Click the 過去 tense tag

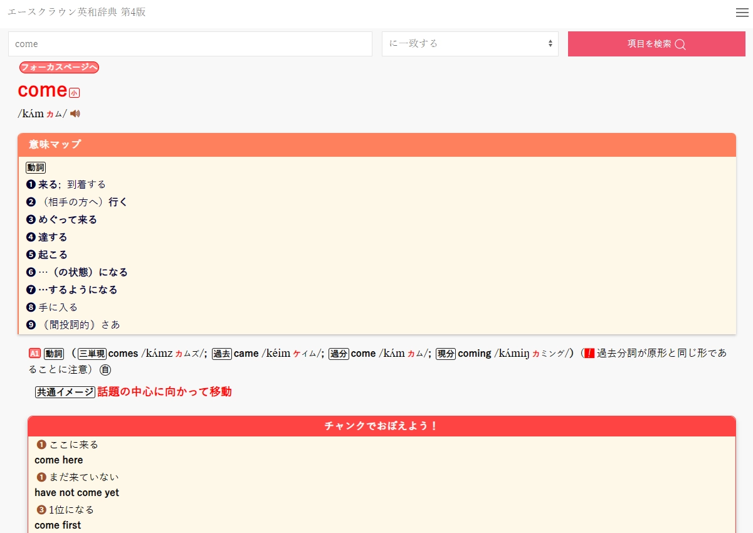tap(222, 354)
